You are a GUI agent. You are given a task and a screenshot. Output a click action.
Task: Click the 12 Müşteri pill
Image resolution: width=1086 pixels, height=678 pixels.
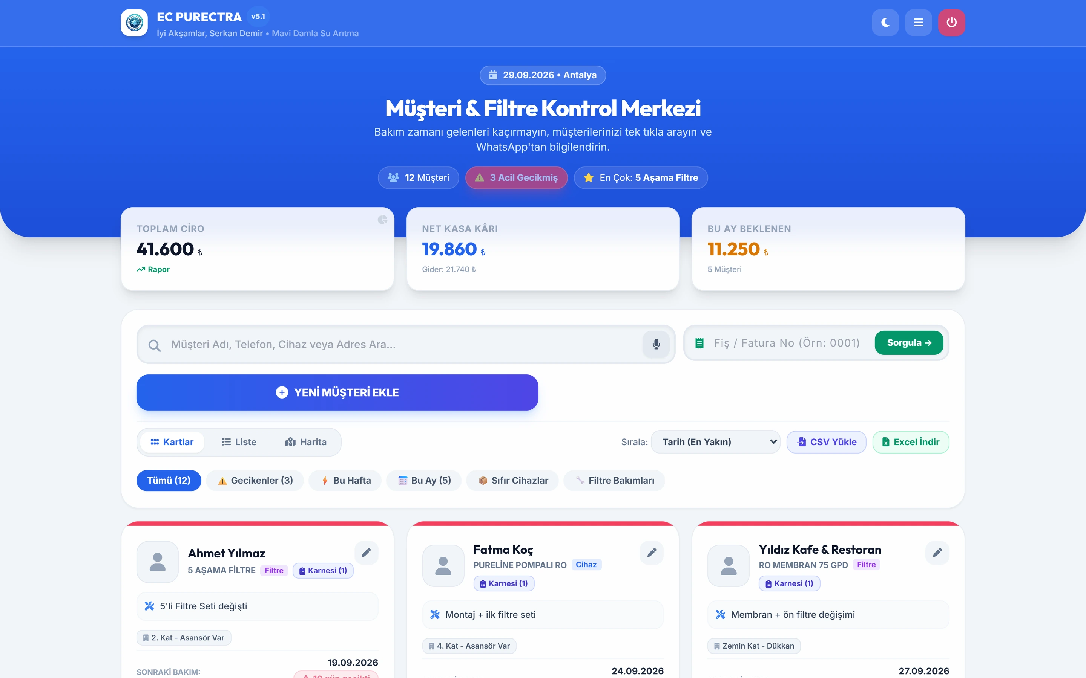418,178
